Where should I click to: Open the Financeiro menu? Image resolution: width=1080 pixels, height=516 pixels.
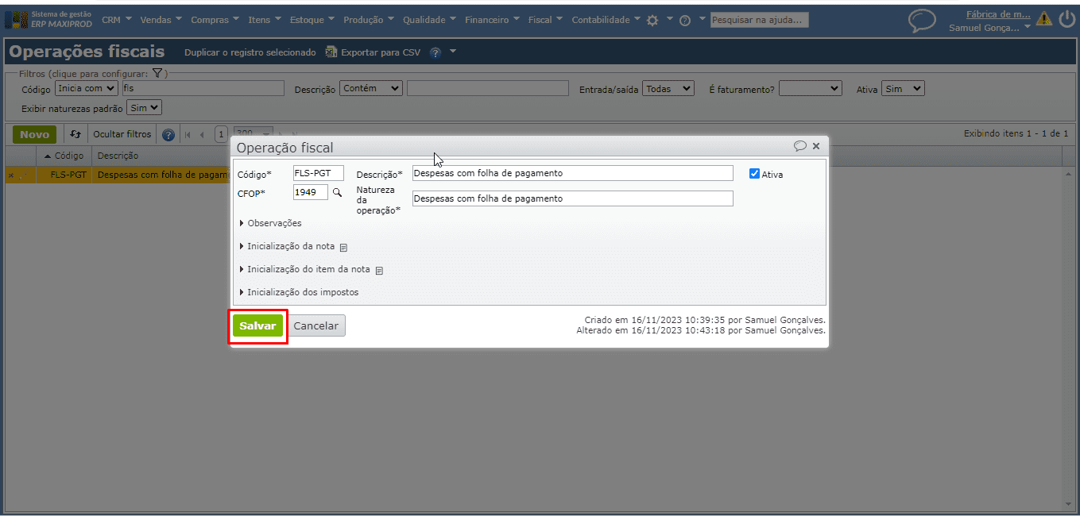pos(493,20)
